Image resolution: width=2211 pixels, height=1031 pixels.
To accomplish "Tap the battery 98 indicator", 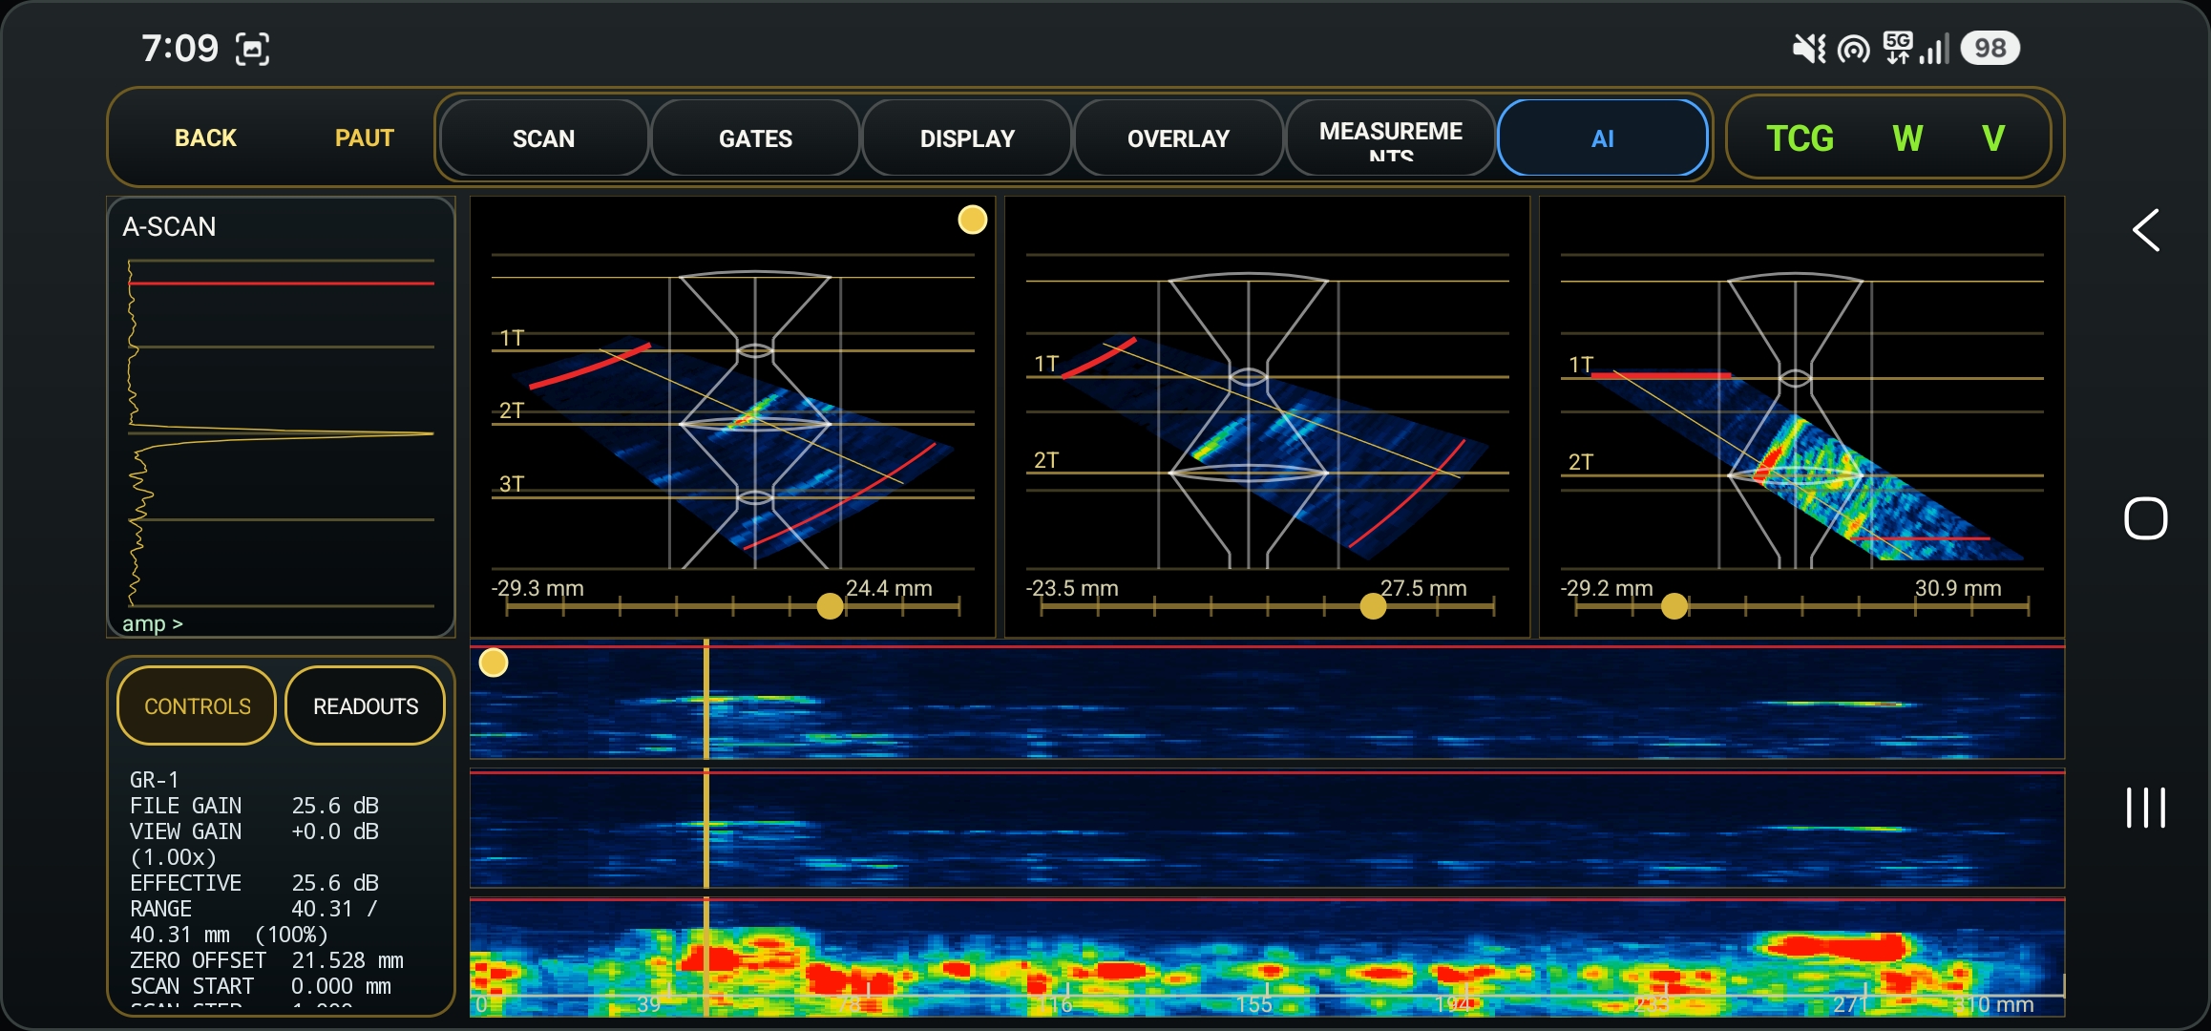I will [1990, 49].
